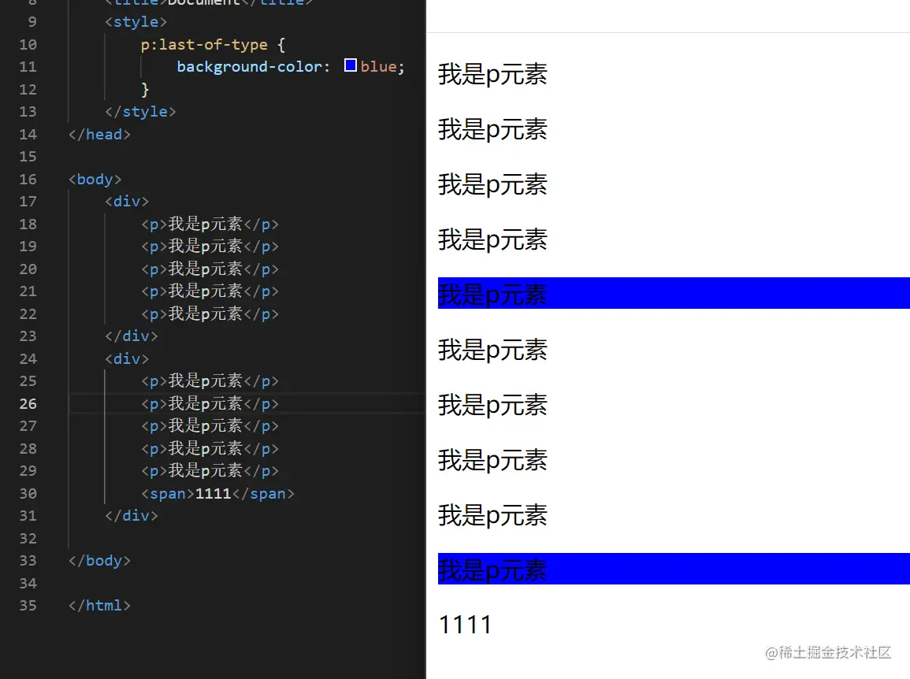
Task: Click the '1111' text in the preview
Action: (x=465, y=625)
